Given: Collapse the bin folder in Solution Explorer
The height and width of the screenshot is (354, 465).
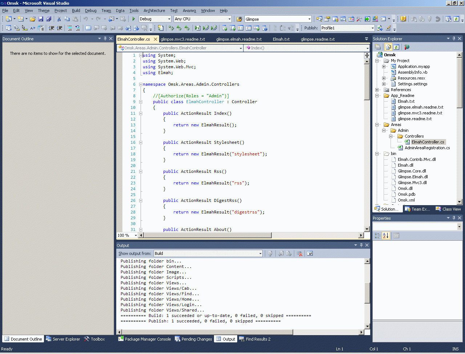Looking at the screenshot, I should pyautogui.click(x=377, y=154).
